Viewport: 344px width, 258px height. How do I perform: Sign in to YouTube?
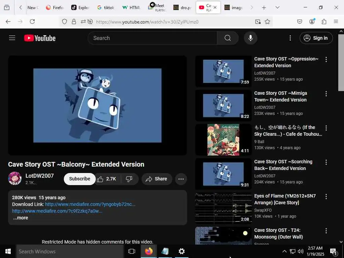(316, 38)
